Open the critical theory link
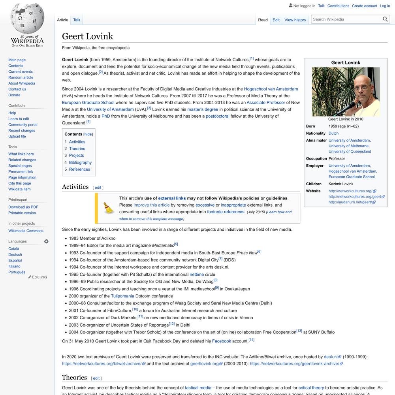This screenshot has width=395, height=395. 311,388
